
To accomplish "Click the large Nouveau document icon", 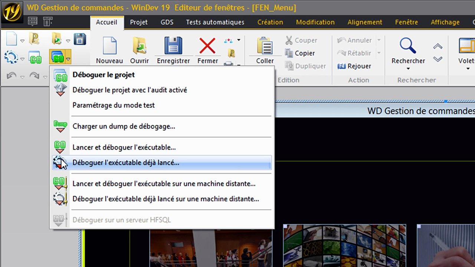I will click(x=109, y=46).
